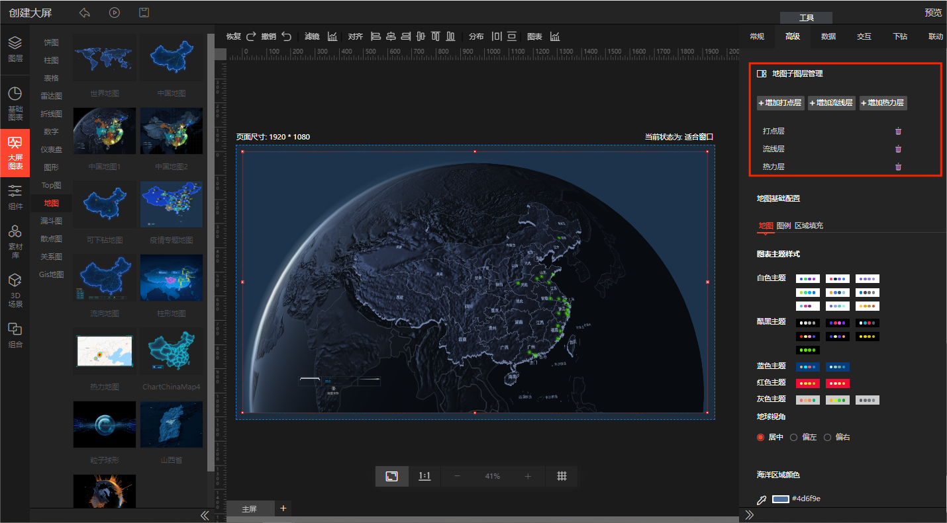
Task: Click the 增加打点层 button
Action: pos(781,103)
